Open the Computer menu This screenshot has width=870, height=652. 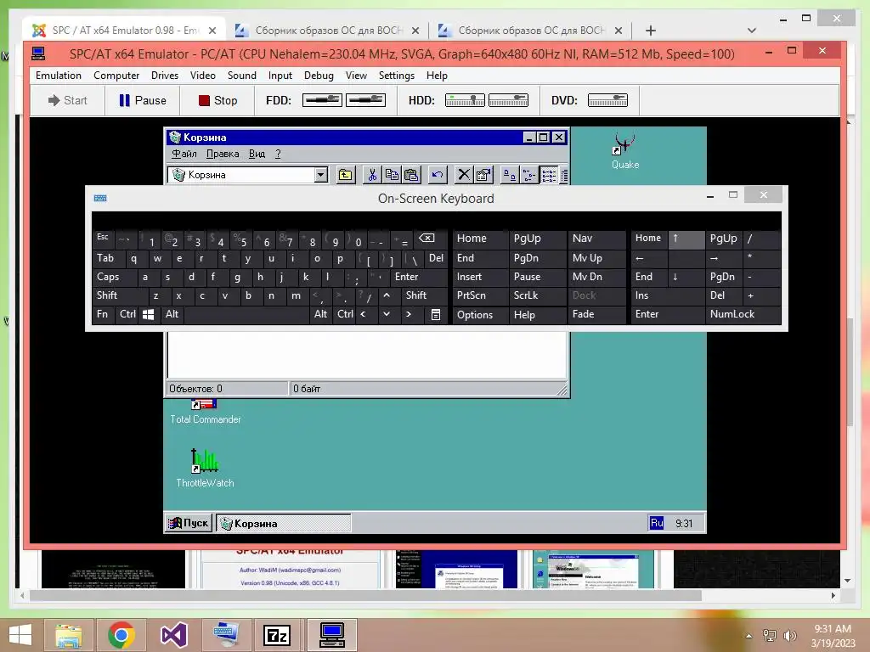[x=116, y=76]
